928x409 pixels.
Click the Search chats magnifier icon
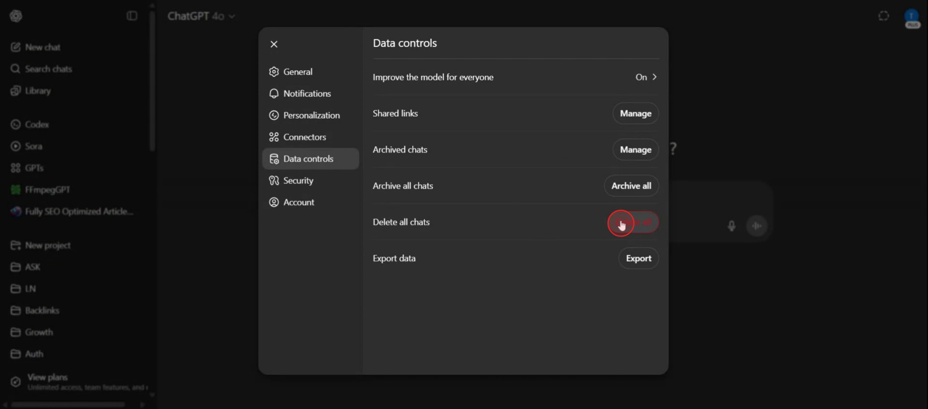[15, 69]
